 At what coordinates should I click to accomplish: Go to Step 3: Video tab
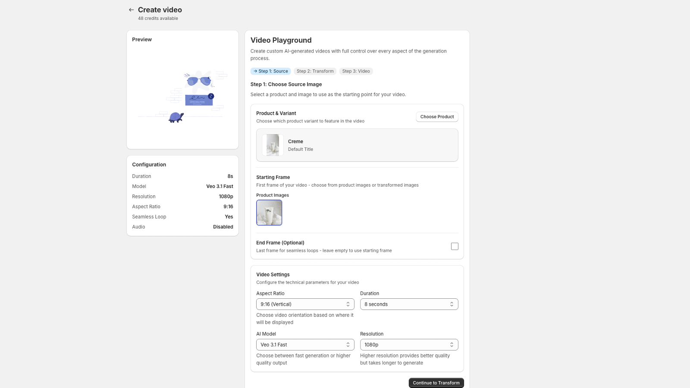tap(356, 72)
